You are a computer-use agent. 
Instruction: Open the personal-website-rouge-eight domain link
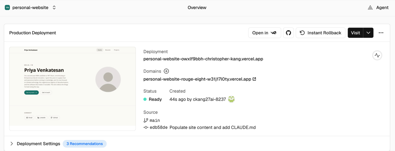(197, 79)
